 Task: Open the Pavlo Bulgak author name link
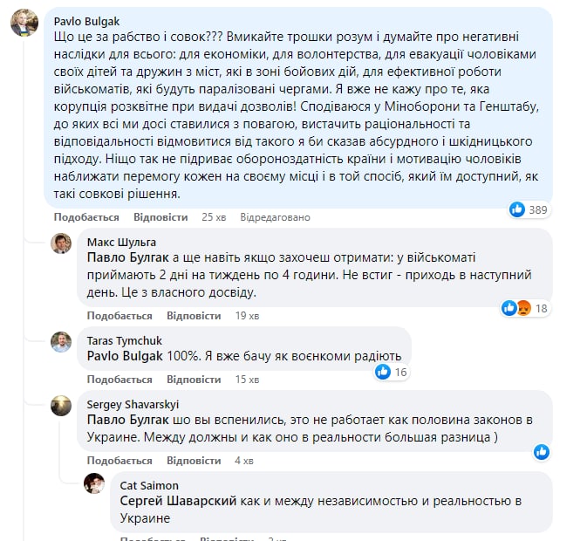[x=87, y=19]
